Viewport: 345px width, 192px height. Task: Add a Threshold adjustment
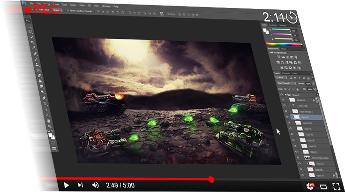[290, 68]
